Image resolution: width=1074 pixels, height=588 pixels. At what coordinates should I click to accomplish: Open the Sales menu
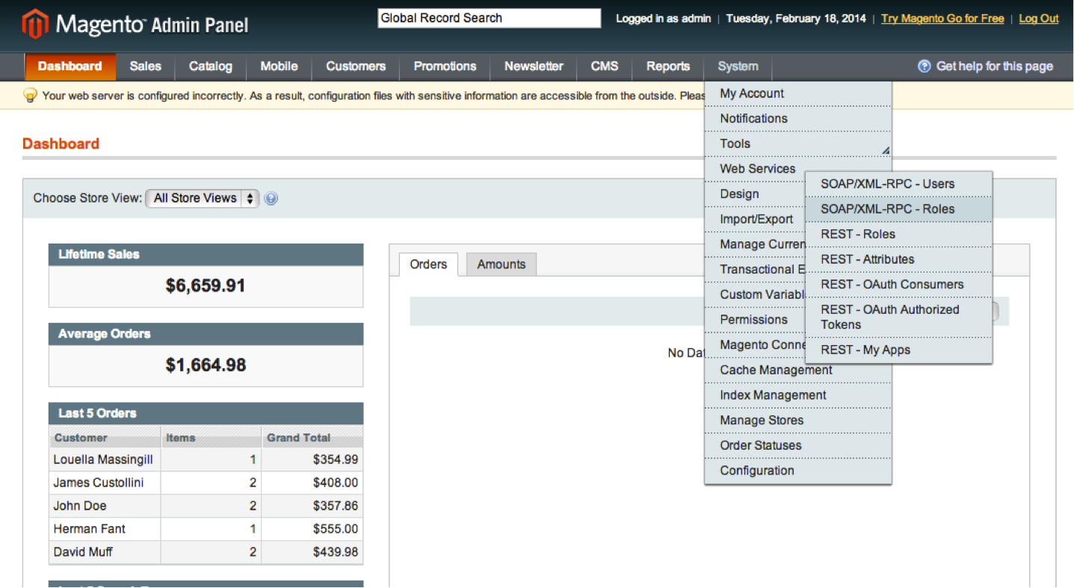[x=145, y=66]
